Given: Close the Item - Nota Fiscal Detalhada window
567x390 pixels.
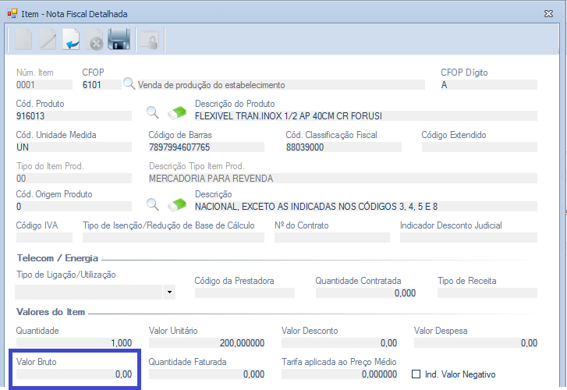Looking at the screenshot, I should 544,12.
